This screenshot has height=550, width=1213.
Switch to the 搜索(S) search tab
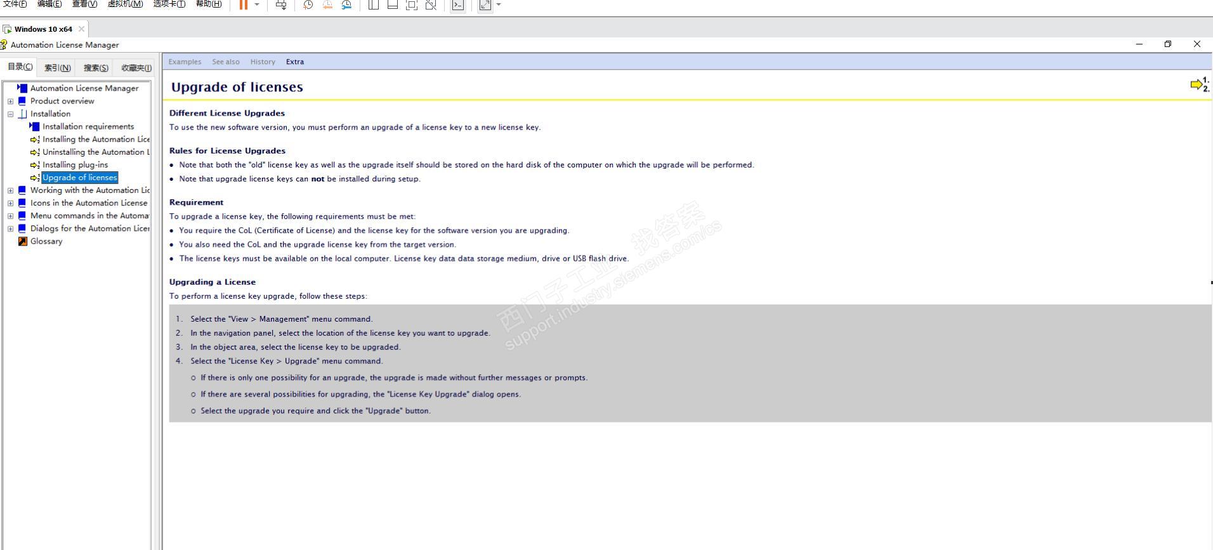point(96,68)
